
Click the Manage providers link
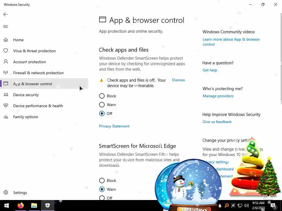click(218, 96)
